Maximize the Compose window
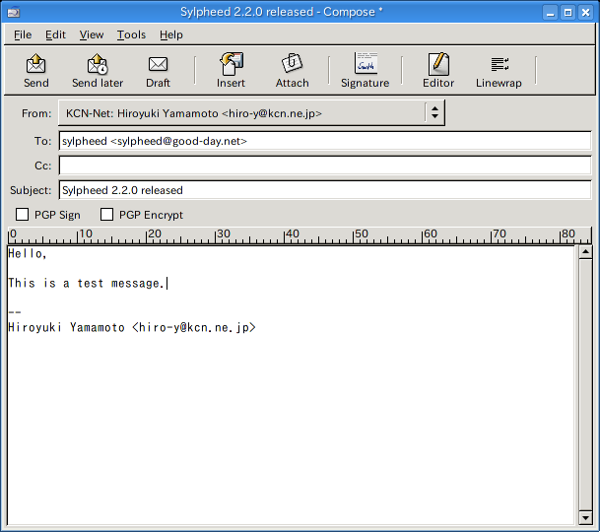This screenshot has width=600, height=532. (x=567, y=13)
